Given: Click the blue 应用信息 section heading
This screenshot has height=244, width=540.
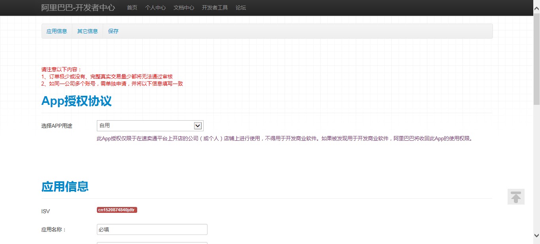Looking at the screenshot, I should 65,186.
